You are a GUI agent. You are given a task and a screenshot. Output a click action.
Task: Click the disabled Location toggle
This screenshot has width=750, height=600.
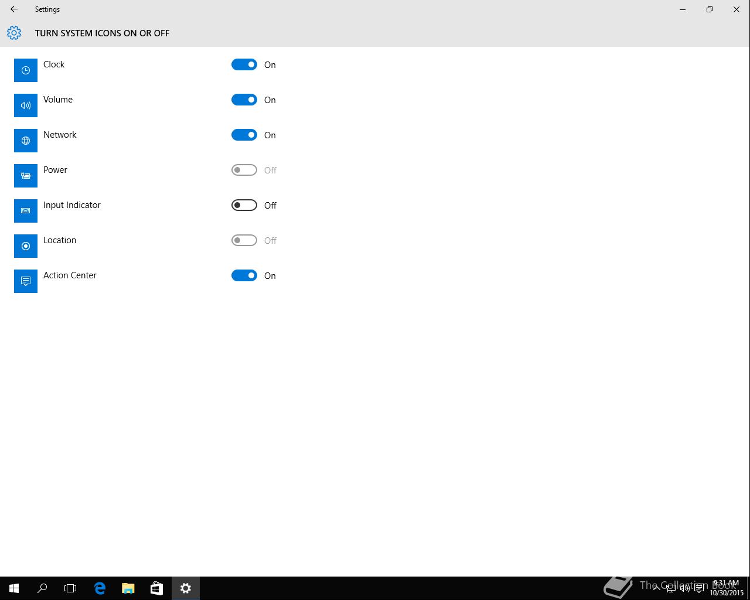244,240
